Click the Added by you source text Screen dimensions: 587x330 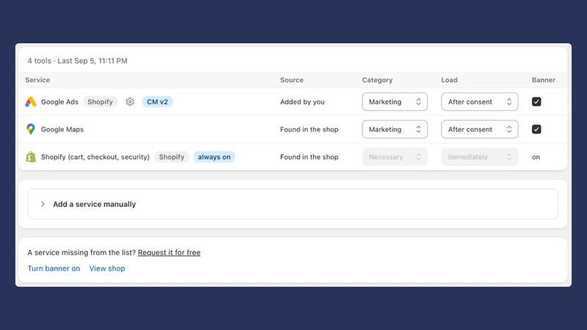(302, 102)
